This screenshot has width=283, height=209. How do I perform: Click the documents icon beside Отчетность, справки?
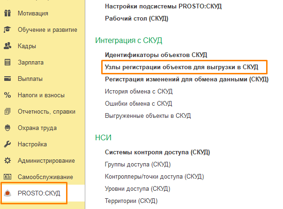(7, 111)
